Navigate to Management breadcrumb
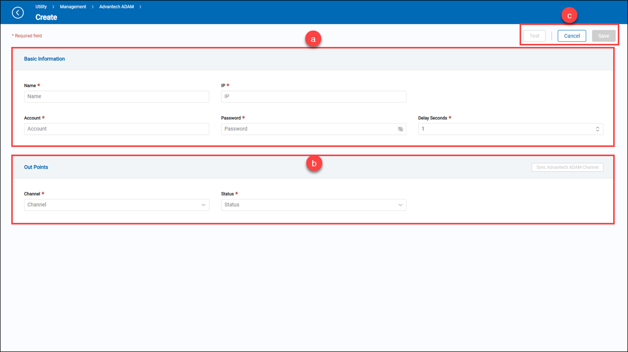 tap(73, 7)
